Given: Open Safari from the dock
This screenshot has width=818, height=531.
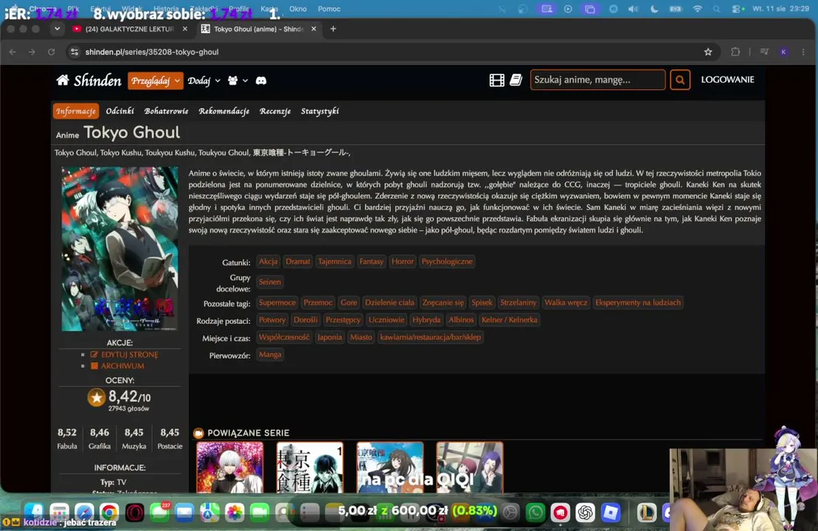Looking at the screenshot, I should (x=84, y=513).
